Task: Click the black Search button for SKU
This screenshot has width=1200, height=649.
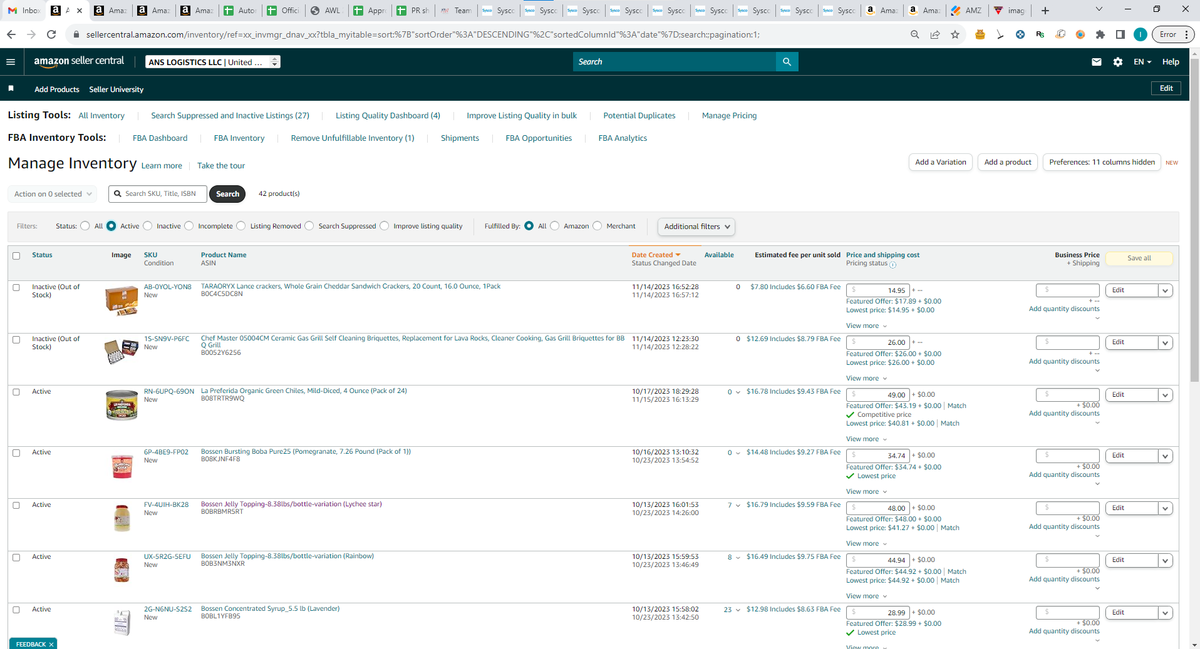Action: (227, 194)
